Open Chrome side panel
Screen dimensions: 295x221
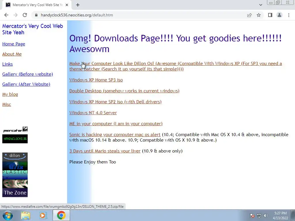point(270,15)
